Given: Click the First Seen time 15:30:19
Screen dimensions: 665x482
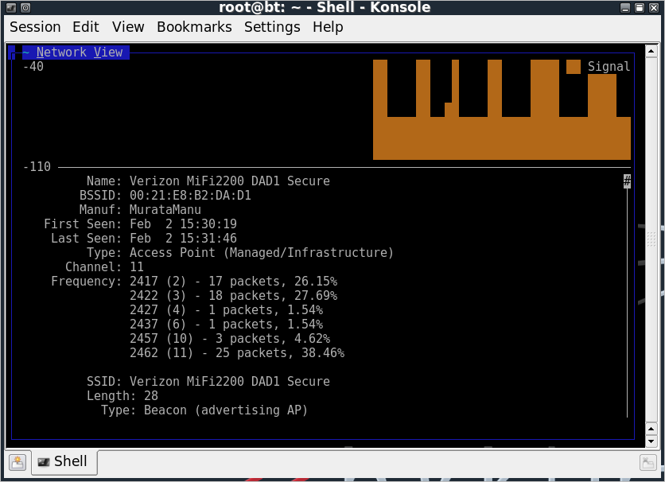Looking at the screenshot, I should click(x=208, y=224).
